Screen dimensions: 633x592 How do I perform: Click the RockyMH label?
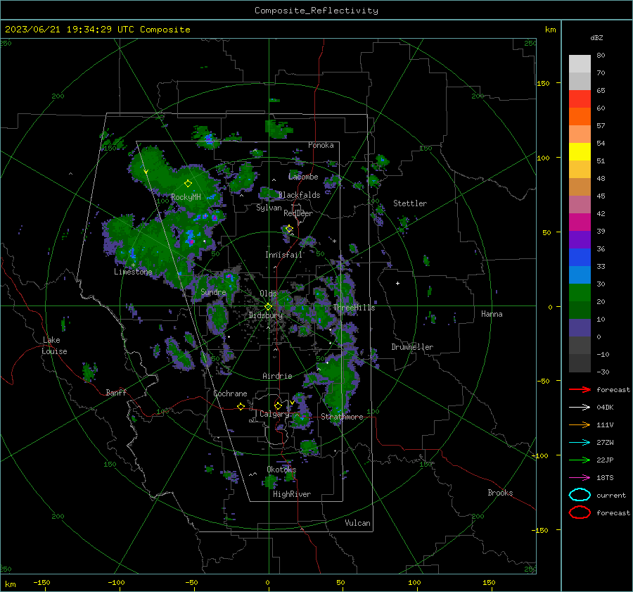186,197
